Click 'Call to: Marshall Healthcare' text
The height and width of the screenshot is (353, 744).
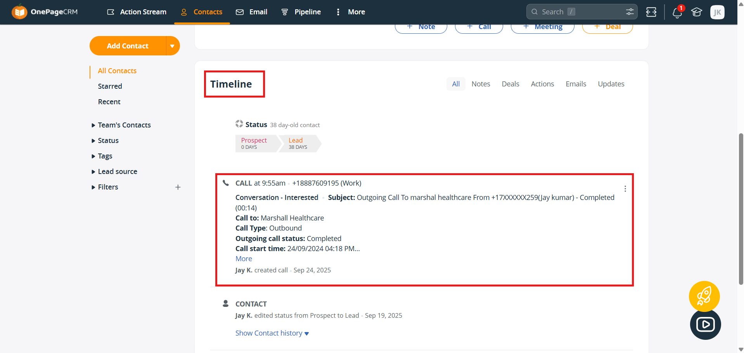pos(280,218)
